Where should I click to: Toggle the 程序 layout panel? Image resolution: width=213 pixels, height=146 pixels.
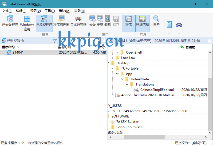tap(128, 23)
